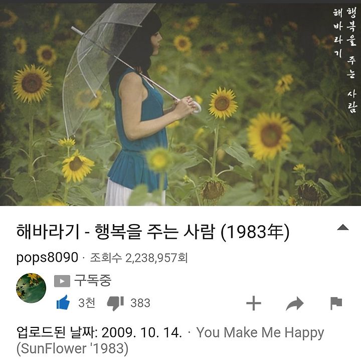
Task: Toggle the 구독중 subscription status
Action: click(x=93, y=280)
